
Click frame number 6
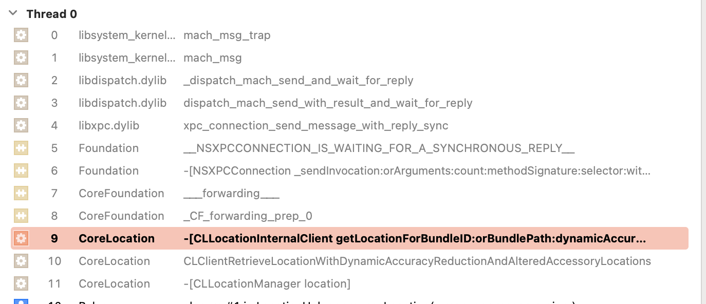54,171
